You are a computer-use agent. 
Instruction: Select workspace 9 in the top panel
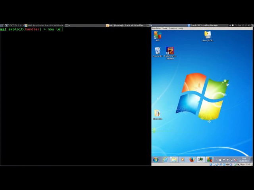pyautogui.click(x=23, y=25)
